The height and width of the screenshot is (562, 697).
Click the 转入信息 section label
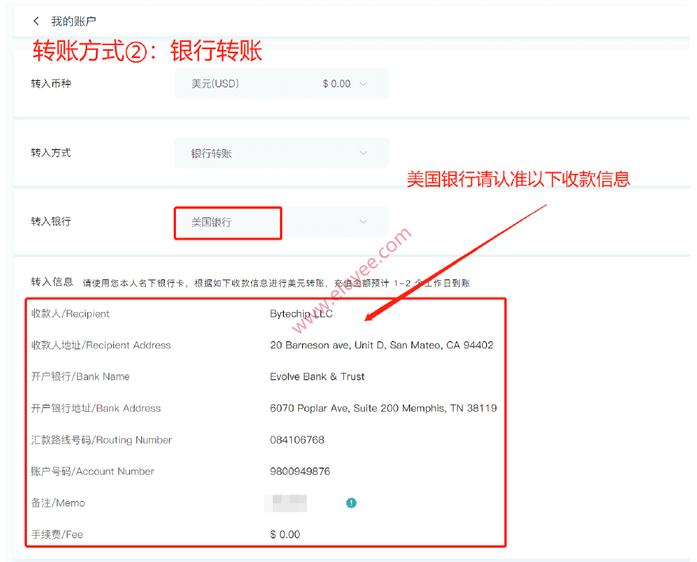coord(51,282)
